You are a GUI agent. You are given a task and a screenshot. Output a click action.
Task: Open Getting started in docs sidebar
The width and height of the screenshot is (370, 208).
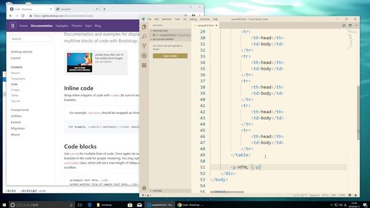tap(21, 51)
